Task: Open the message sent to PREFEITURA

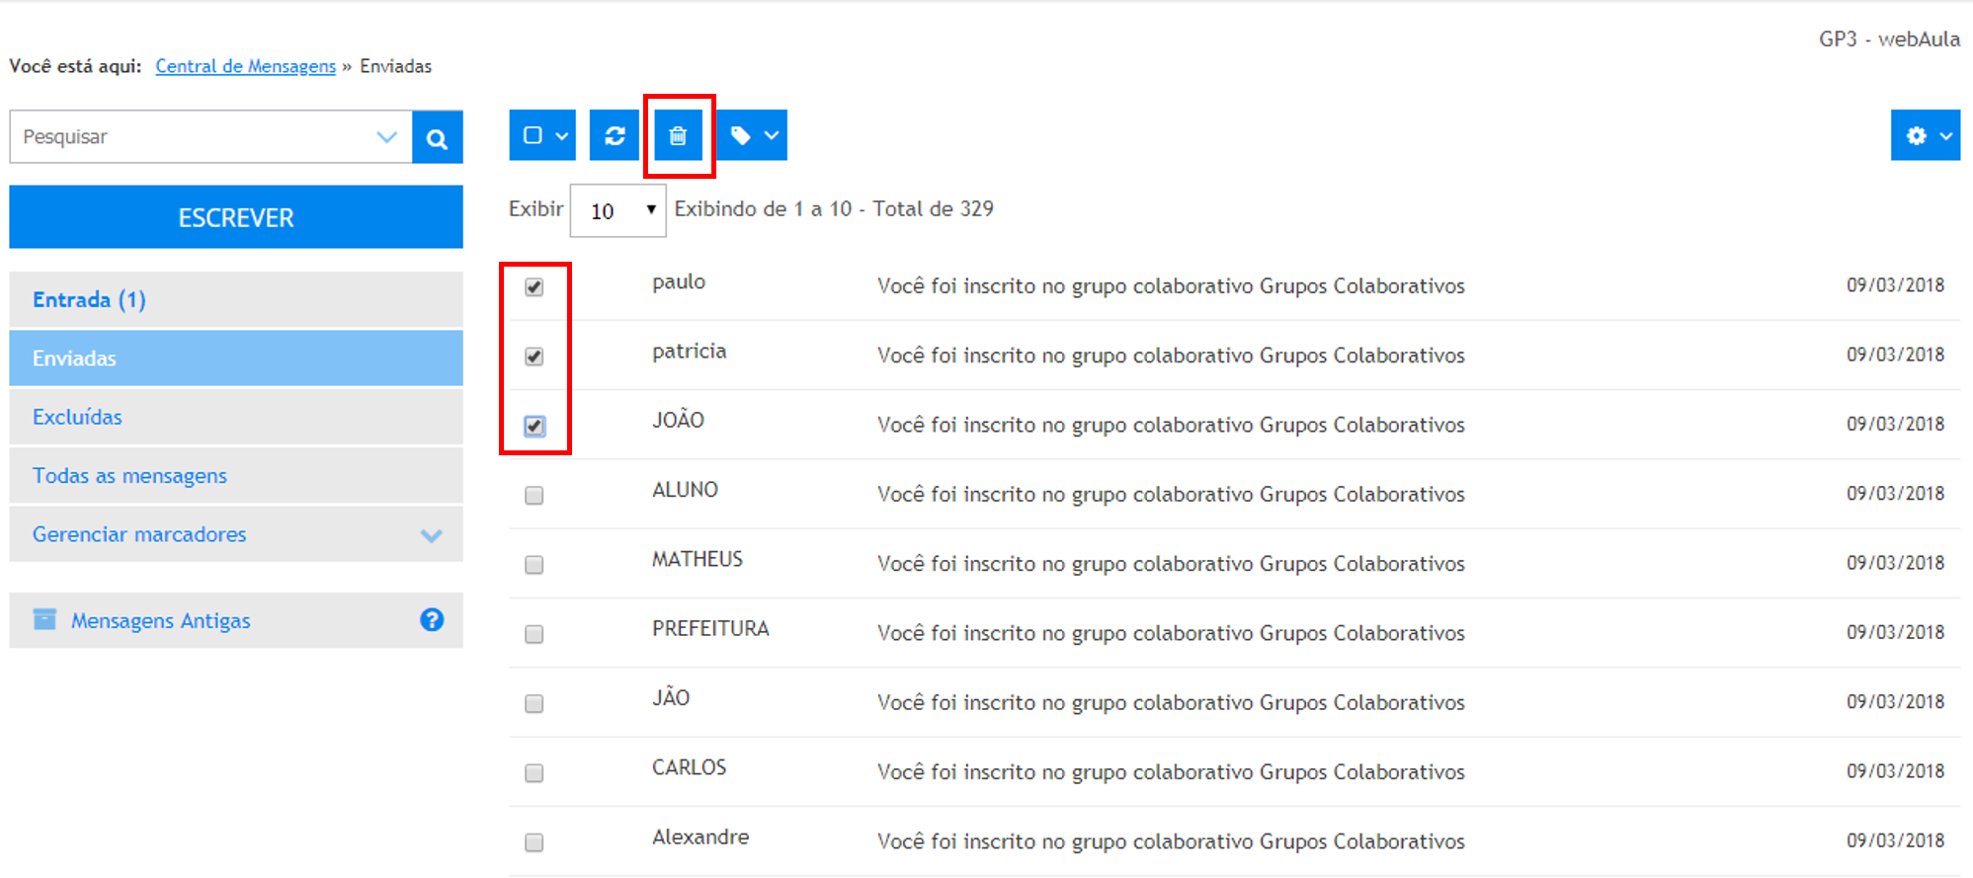Action: point(1170,632)
